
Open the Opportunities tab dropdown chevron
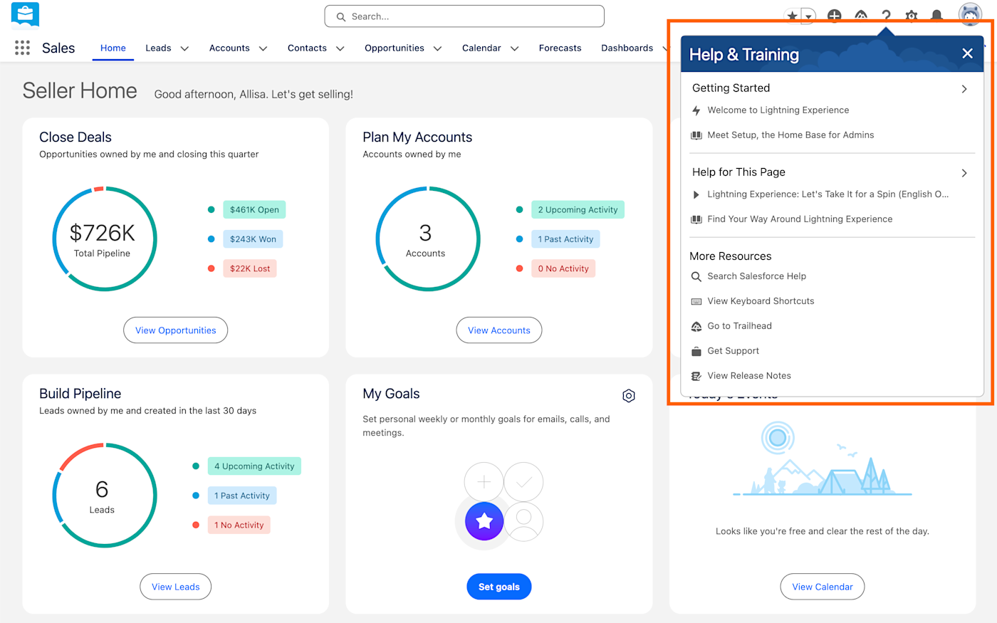click(437, 48)
